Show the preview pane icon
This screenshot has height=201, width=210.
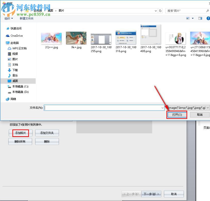(200, 18)
